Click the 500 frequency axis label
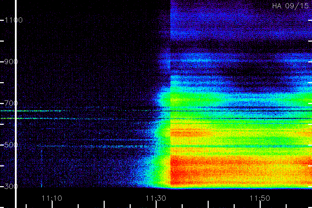 click(x=11, y=145)
